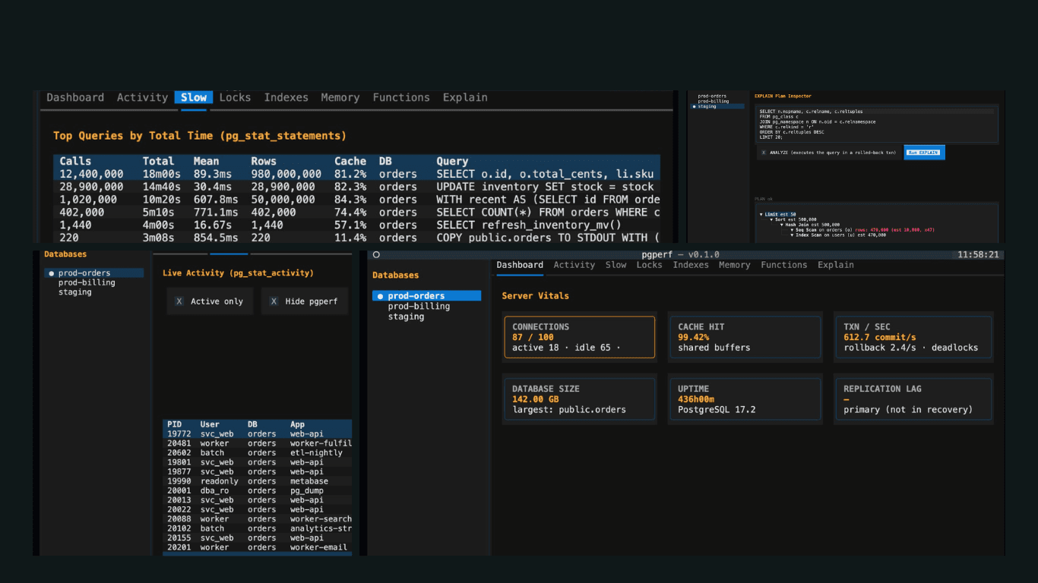Image resolution: width=1038 pixels, height=583 pixels.
Task: Switch to Slow tab in Server Vitals window
Action: tap(616, 265)
